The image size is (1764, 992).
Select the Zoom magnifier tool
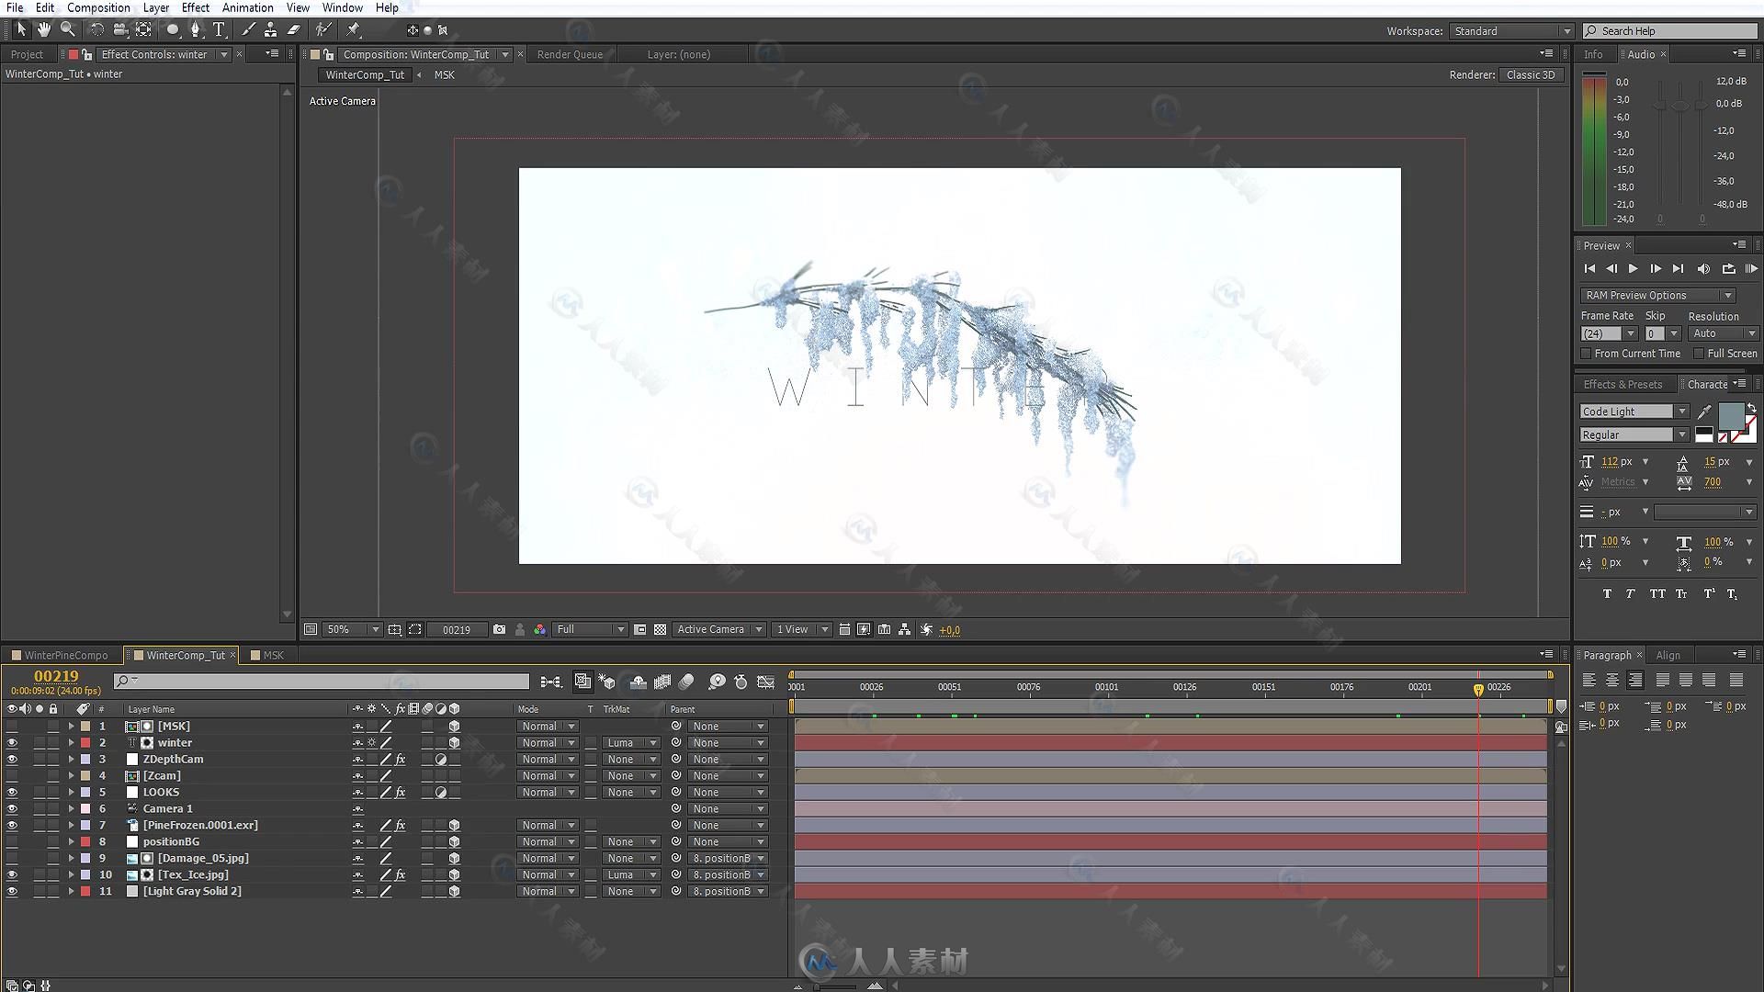(67, 29)
